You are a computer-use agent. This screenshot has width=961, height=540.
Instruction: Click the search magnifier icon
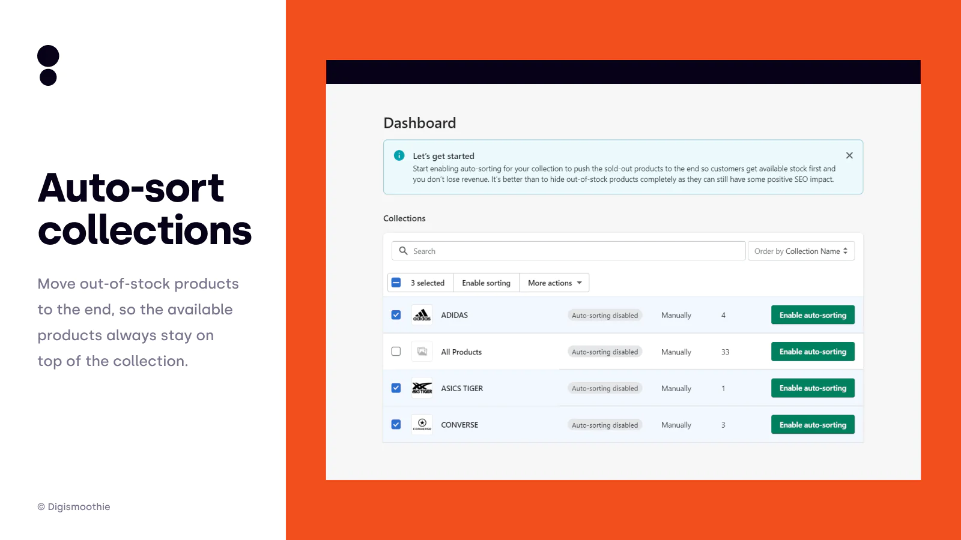(x=404, y=251)
